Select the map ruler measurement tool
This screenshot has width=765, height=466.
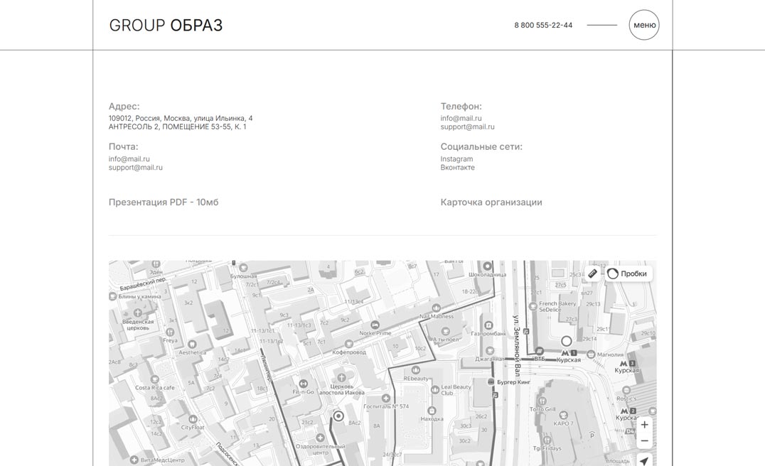(593, 273)
